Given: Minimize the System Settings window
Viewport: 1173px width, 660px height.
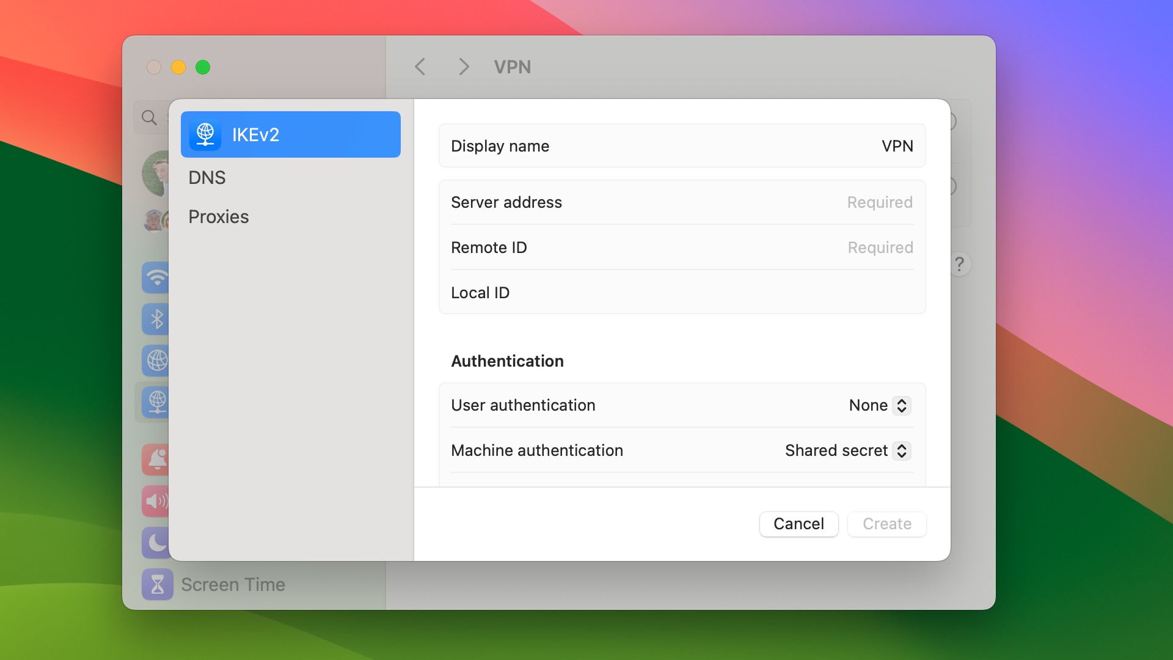Looking at the screenshot, I should pyautogui.click(x=178, y=67).
